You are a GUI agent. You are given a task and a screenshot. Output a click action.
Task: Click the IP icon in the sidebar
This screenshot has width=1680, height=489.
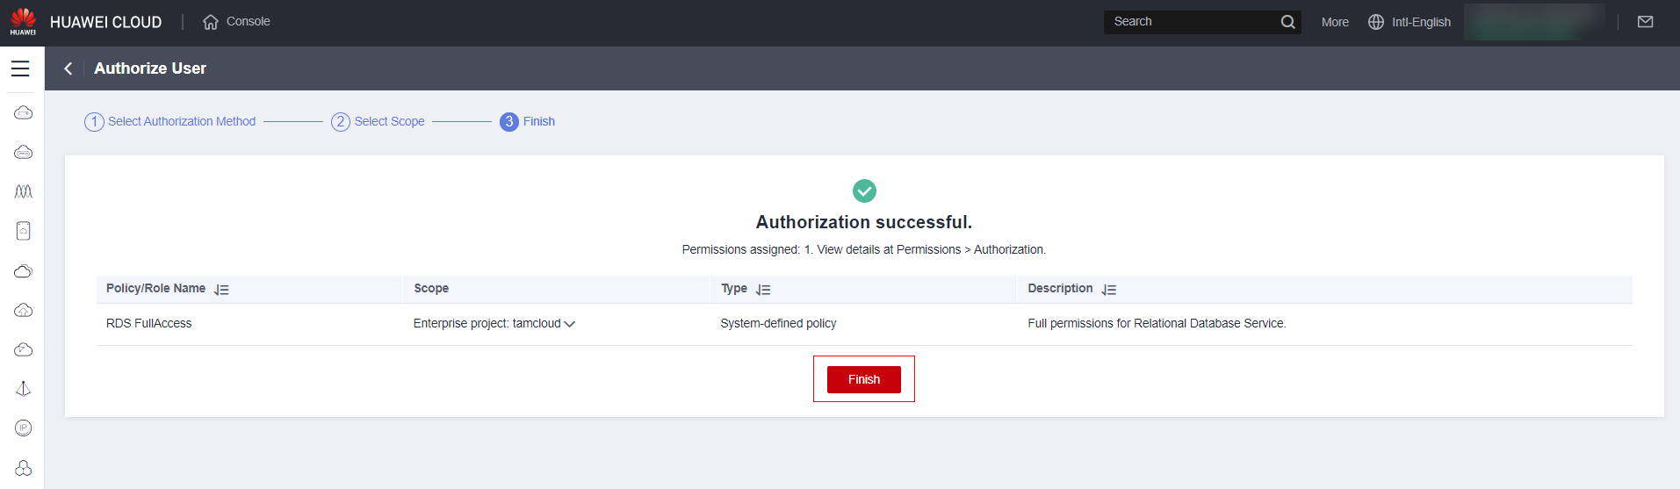[24, 428]
